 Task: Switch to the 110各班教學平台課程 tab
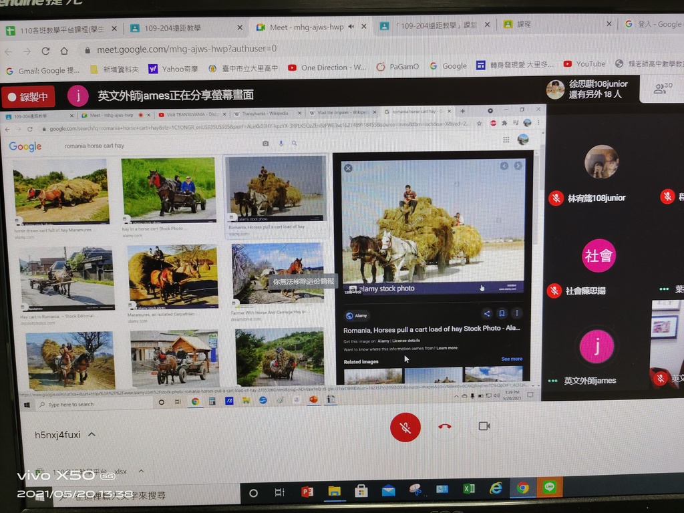[x=61, y=29]
